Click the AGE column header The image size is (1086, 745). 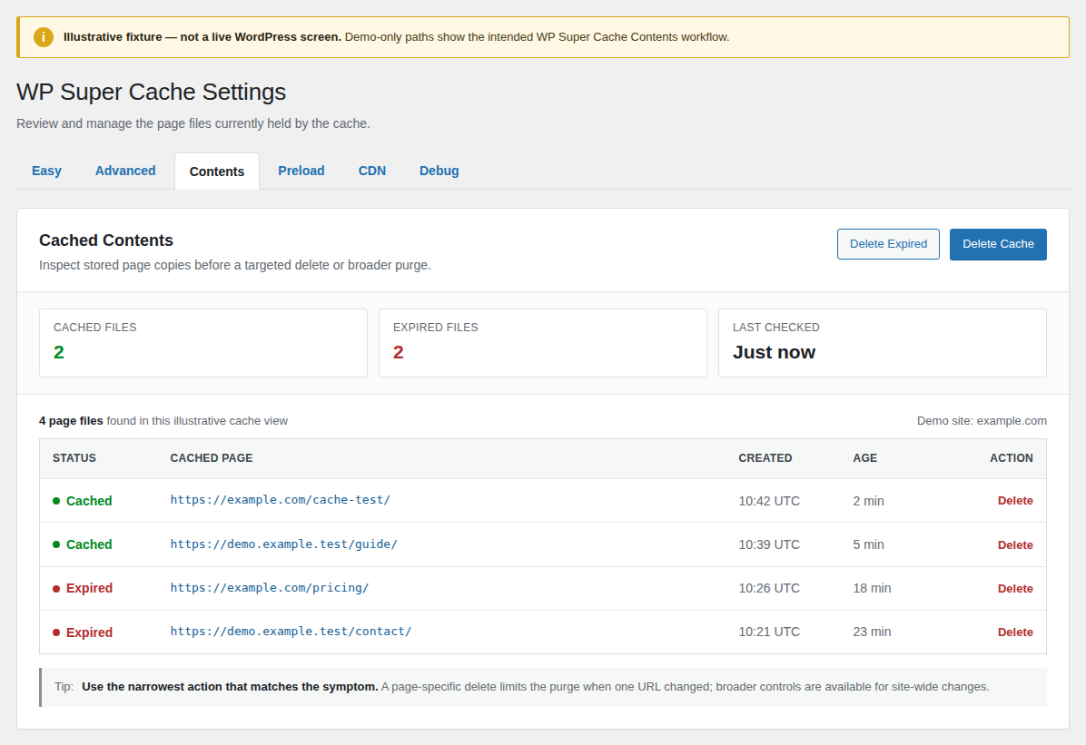pos(865,458)
